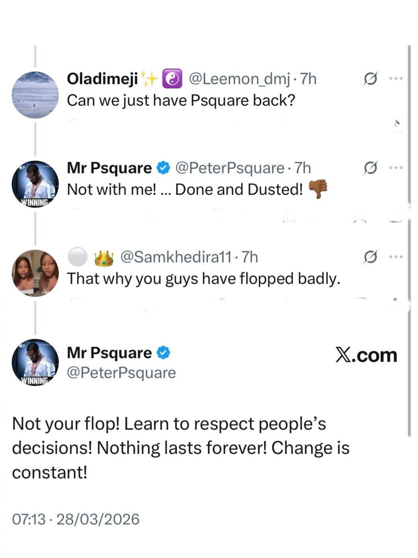Open Grok action on Samkhedira11's tweet

pyautogui.click(x=370, y=257)
